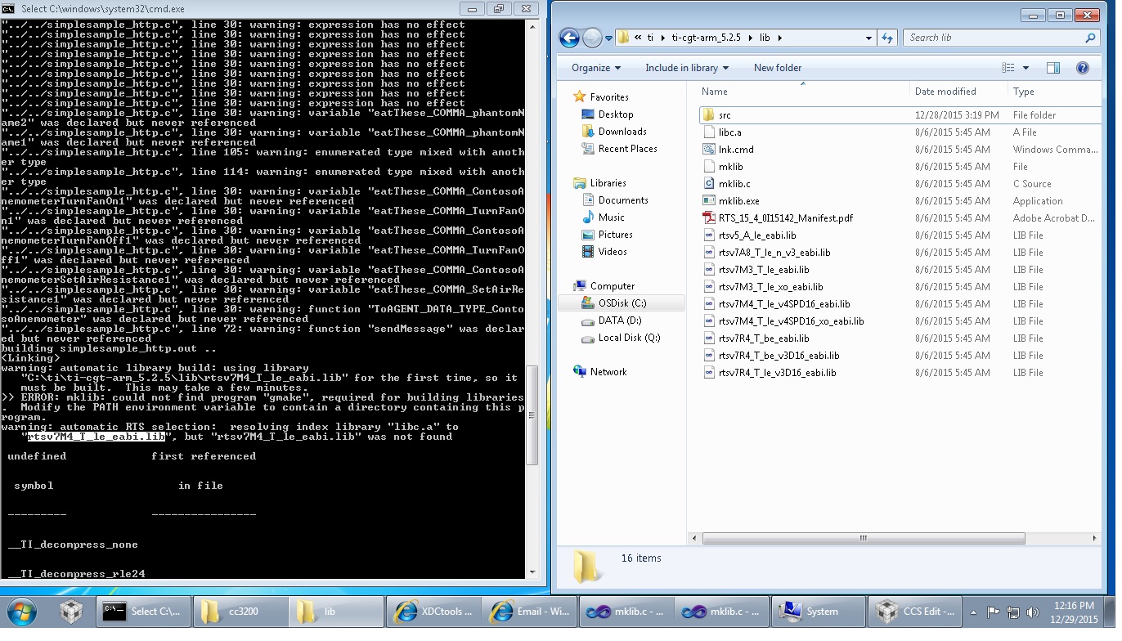Switch to System taskbar button
1122x641 pixels.
[819, 612]
